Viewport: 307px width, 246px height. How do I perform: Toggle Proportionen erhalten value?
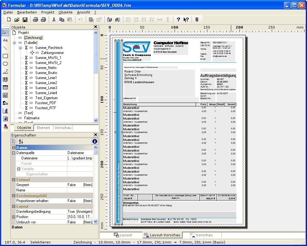(x=72, y=201)
